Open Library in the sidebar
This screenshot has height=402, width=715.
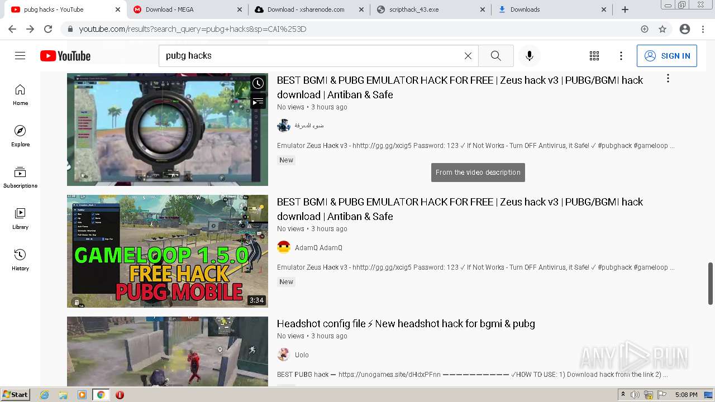coord(20,219)
